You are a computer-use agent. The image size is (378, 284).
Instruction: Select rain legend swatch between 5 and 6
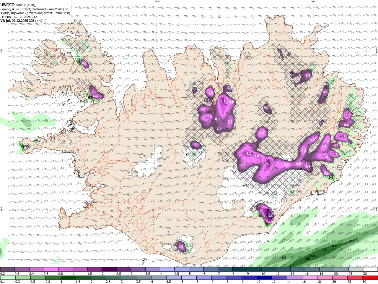[x=189, y=277]
